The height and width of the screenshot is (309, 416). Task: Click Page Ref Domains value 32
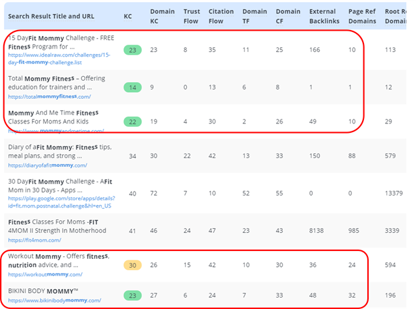coord(352,295)
